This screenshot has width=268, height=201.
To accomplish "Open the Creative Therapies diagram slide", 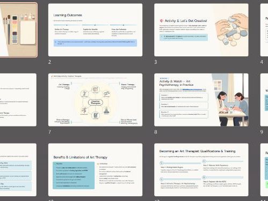I will 95,100.
